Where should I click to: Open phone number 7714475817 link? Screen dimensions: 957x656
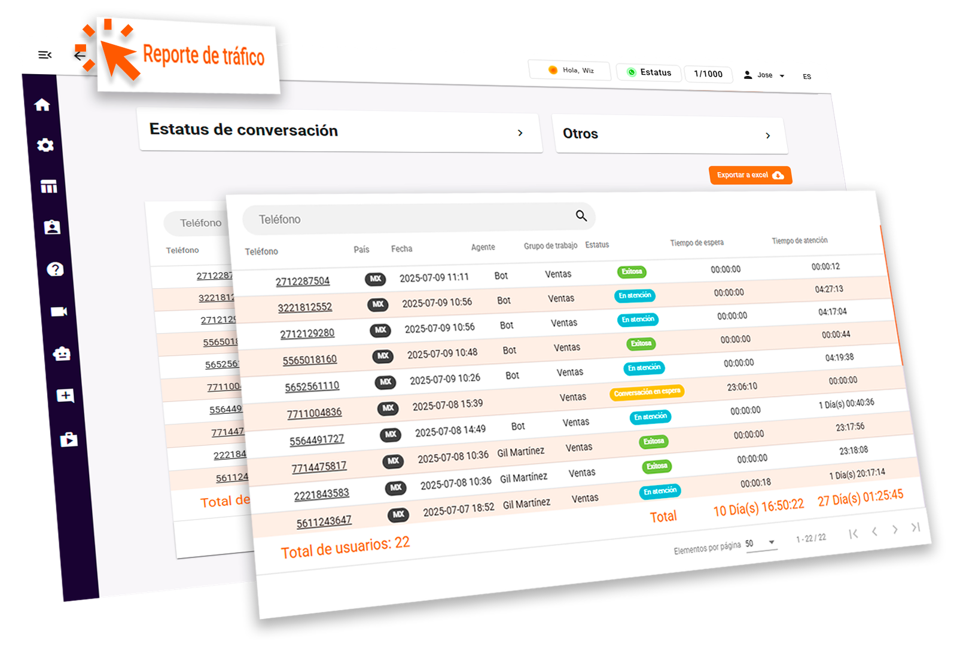point(319,467)
